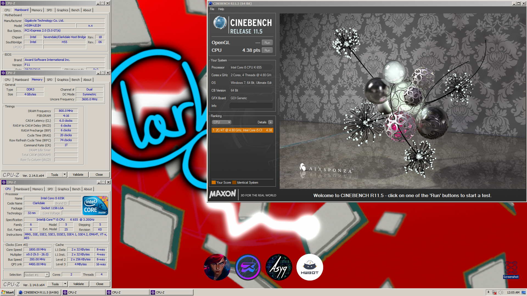The width and height of the screenshot is (527, 296).
Task: Click Intel Core i5 CPU K 655 processor field
Action: click(251, 67)
